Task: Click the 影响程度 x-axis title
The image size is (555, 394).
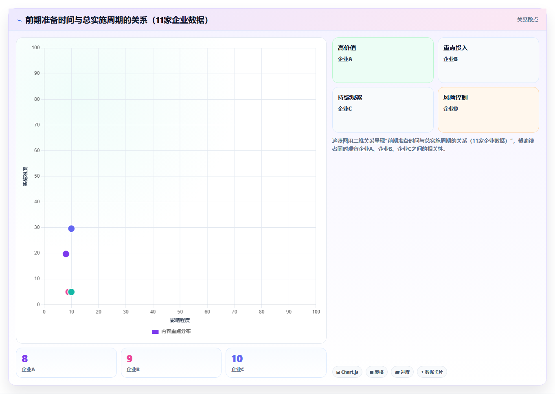Action: click(x=180, y=320)
